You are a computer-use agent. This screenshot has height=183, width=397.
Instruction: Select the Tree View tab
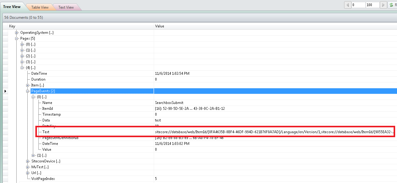coord(12,6)
